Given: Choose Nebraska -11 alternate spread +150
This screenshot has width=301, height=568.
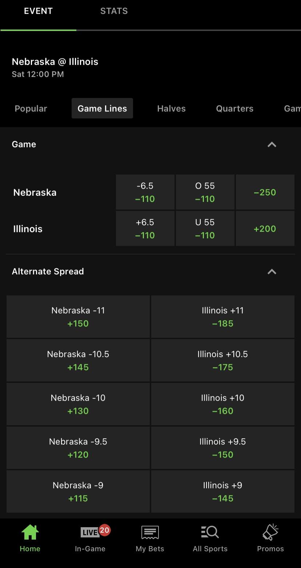Looking at the screenshot, I should click(x=78, y=317).
